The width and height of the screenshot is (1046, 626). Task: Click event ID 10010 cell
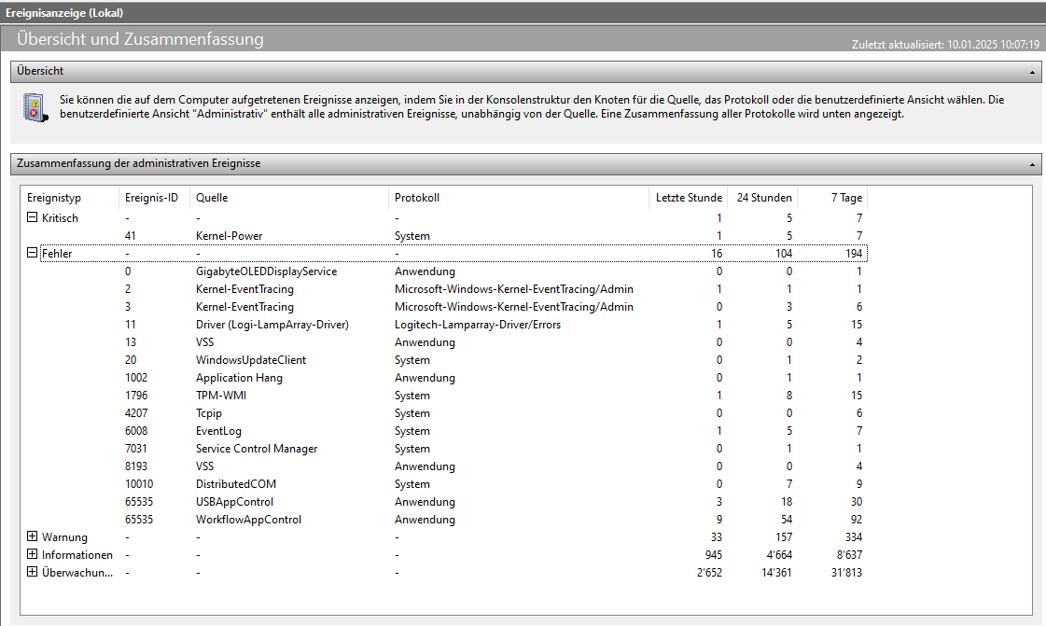139,484
